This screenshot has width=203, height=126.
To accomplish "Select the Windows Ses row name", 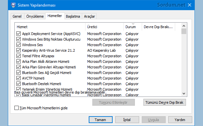I will pos(32,45).
